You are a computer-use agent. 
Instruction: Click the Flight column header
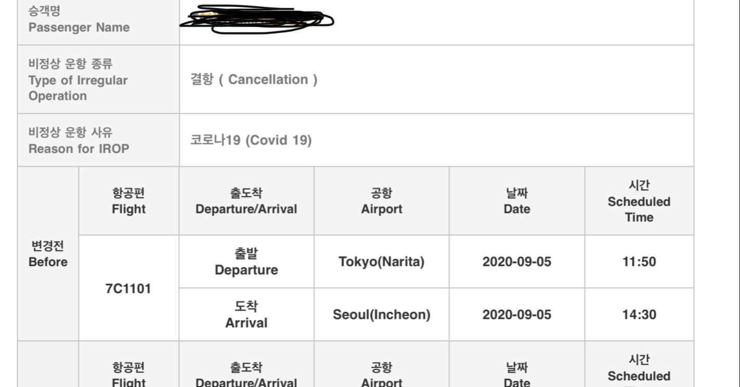[x=128, y=201]
